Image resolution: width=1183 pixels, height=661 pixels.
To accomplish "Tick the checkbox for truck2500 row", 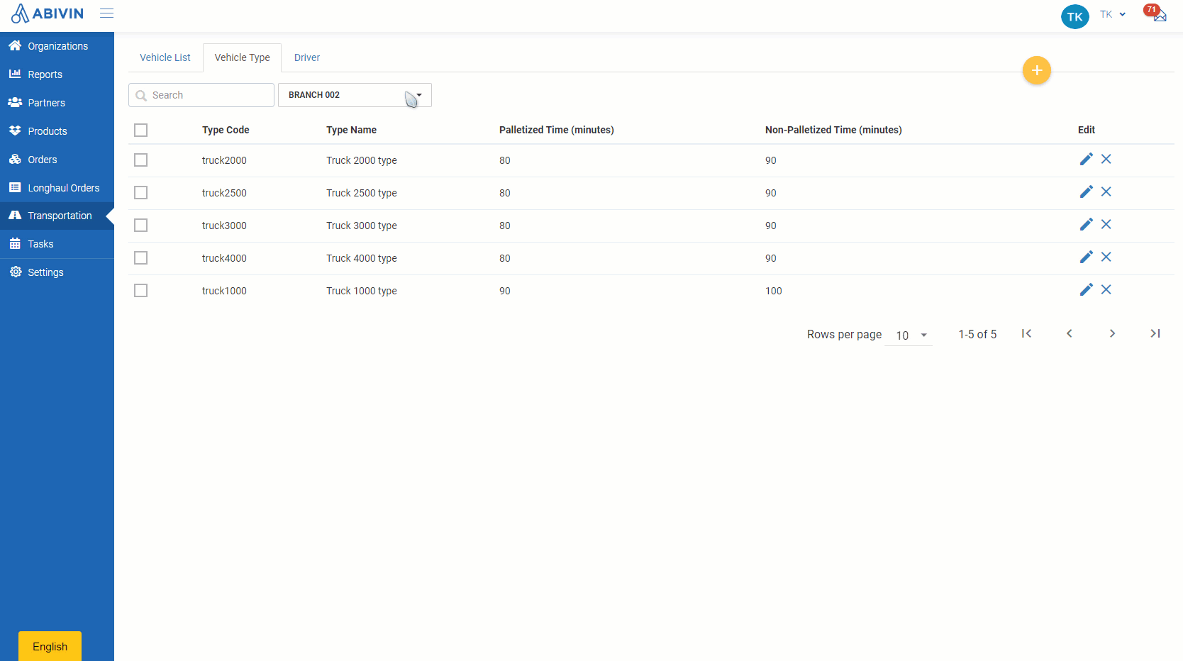I will click(x=140, y=192).
